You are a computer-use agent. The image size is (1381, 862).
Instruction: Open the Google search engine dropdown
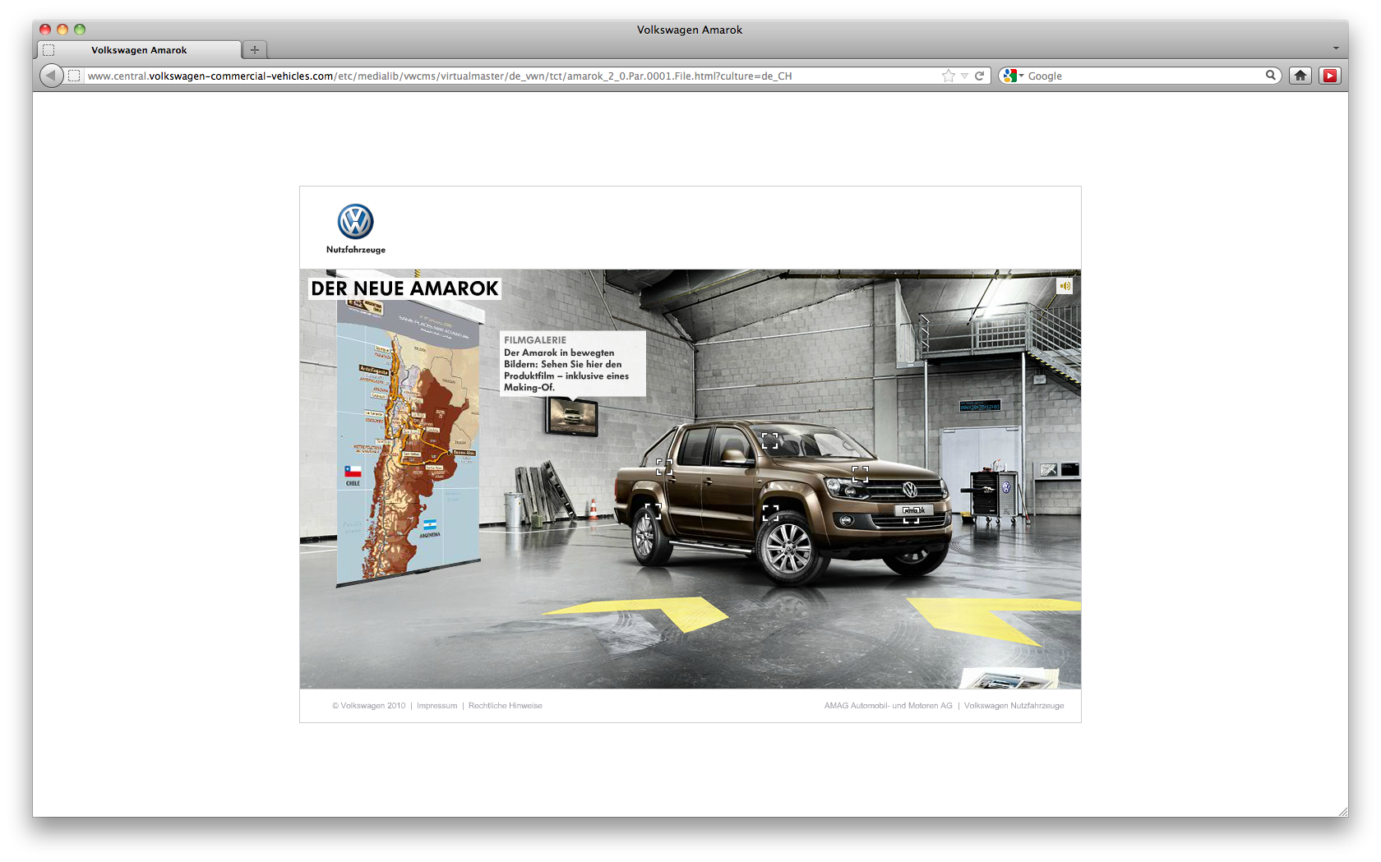[1014, 76]
